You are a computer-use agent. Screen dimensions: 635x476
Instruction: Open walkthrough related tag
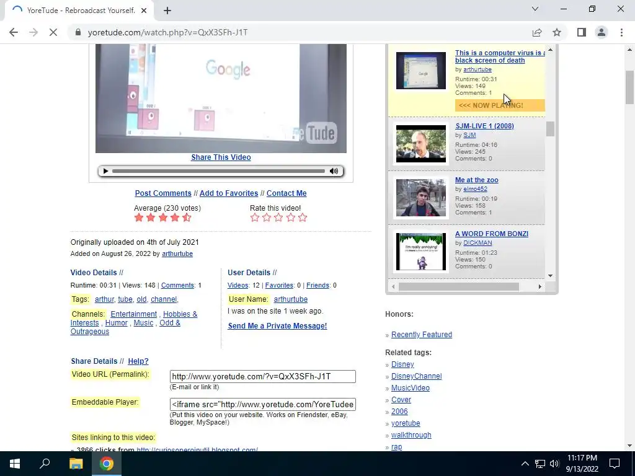coord(411,435)
